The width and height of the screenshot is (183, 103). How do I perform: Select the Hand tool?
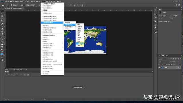pos(2,44)
